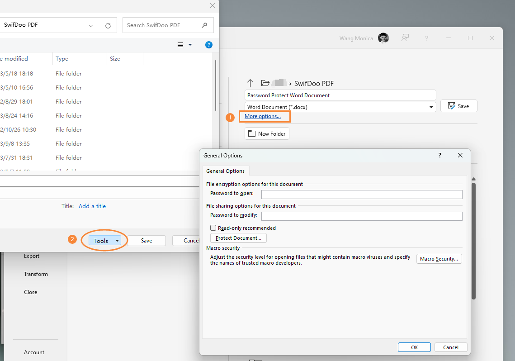Click the search magnifier icon in Save dialog

click(205, 25)
